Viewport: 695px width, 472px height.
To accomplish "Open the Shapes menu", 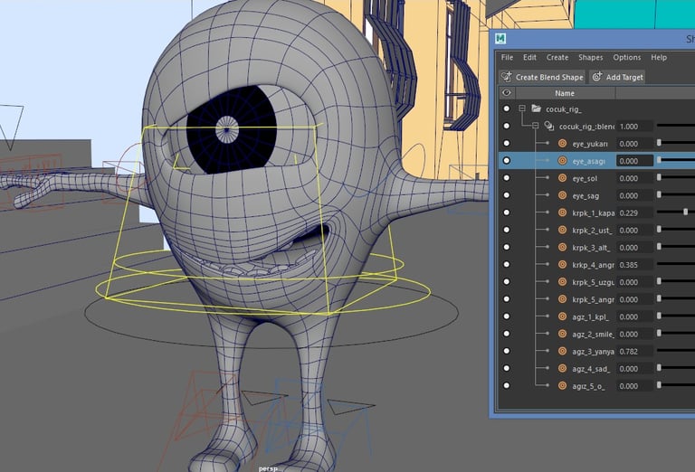I will click(590, 58).
